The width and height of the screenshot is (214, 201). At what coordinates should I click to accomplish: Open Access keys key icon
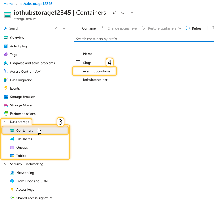click(x=12, y=189)
